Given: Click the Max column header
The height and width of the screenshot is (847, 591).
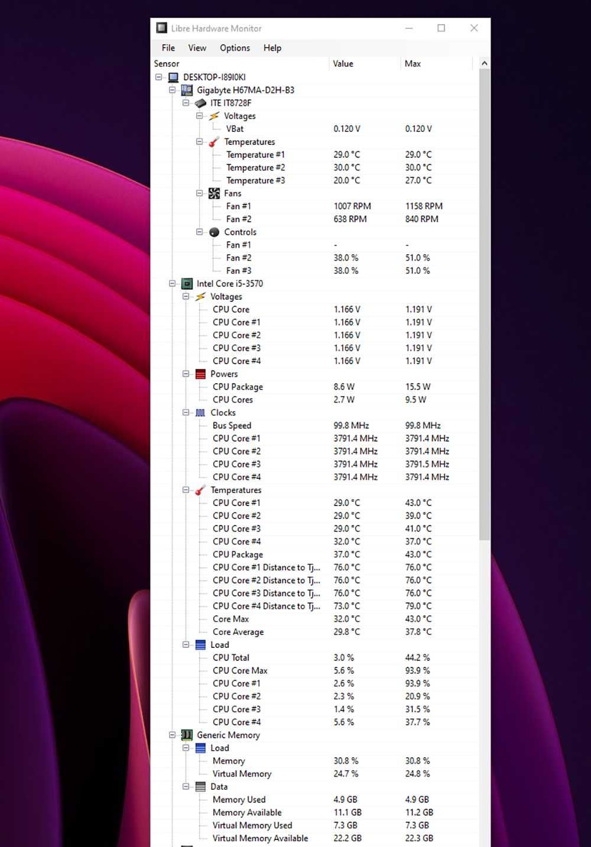Looking at the screenshot, I should (x=437, y=64).
